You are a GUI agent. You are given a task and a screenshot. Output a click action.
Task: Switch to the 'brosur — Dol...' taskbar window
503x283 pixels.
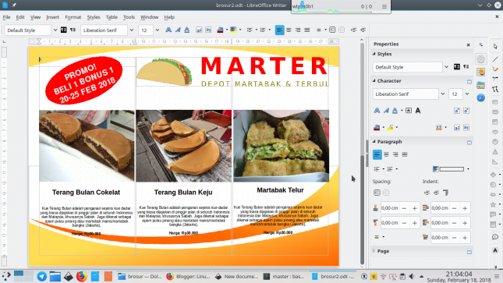point(140,276)
